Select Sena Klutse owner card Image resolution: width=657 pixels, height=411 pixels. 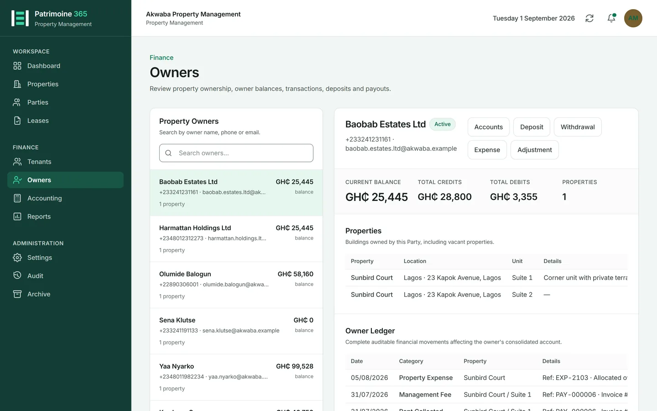tap(236, 331)
